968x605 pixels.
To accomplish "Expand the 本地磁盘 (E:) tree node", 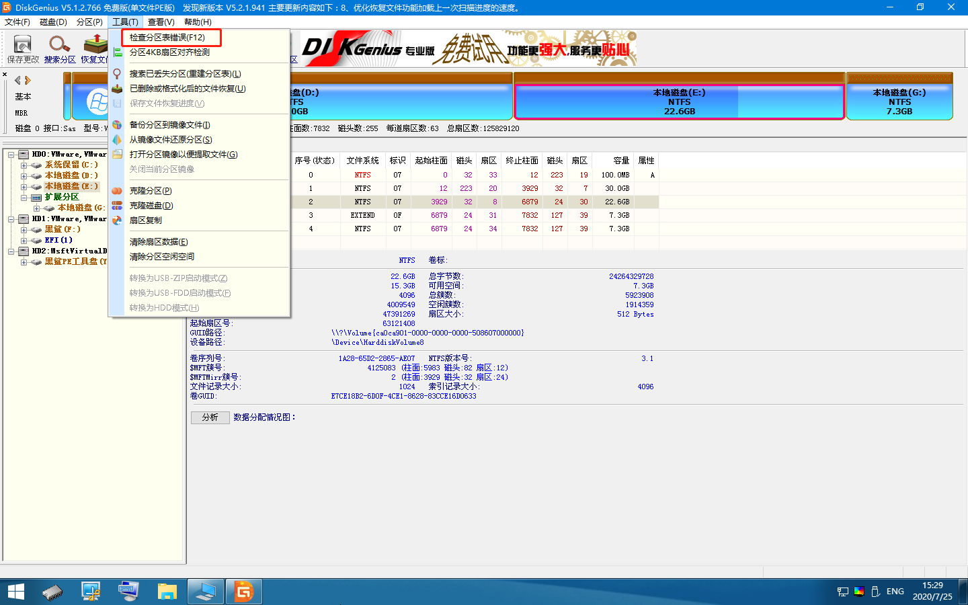I will click(24, 187).
